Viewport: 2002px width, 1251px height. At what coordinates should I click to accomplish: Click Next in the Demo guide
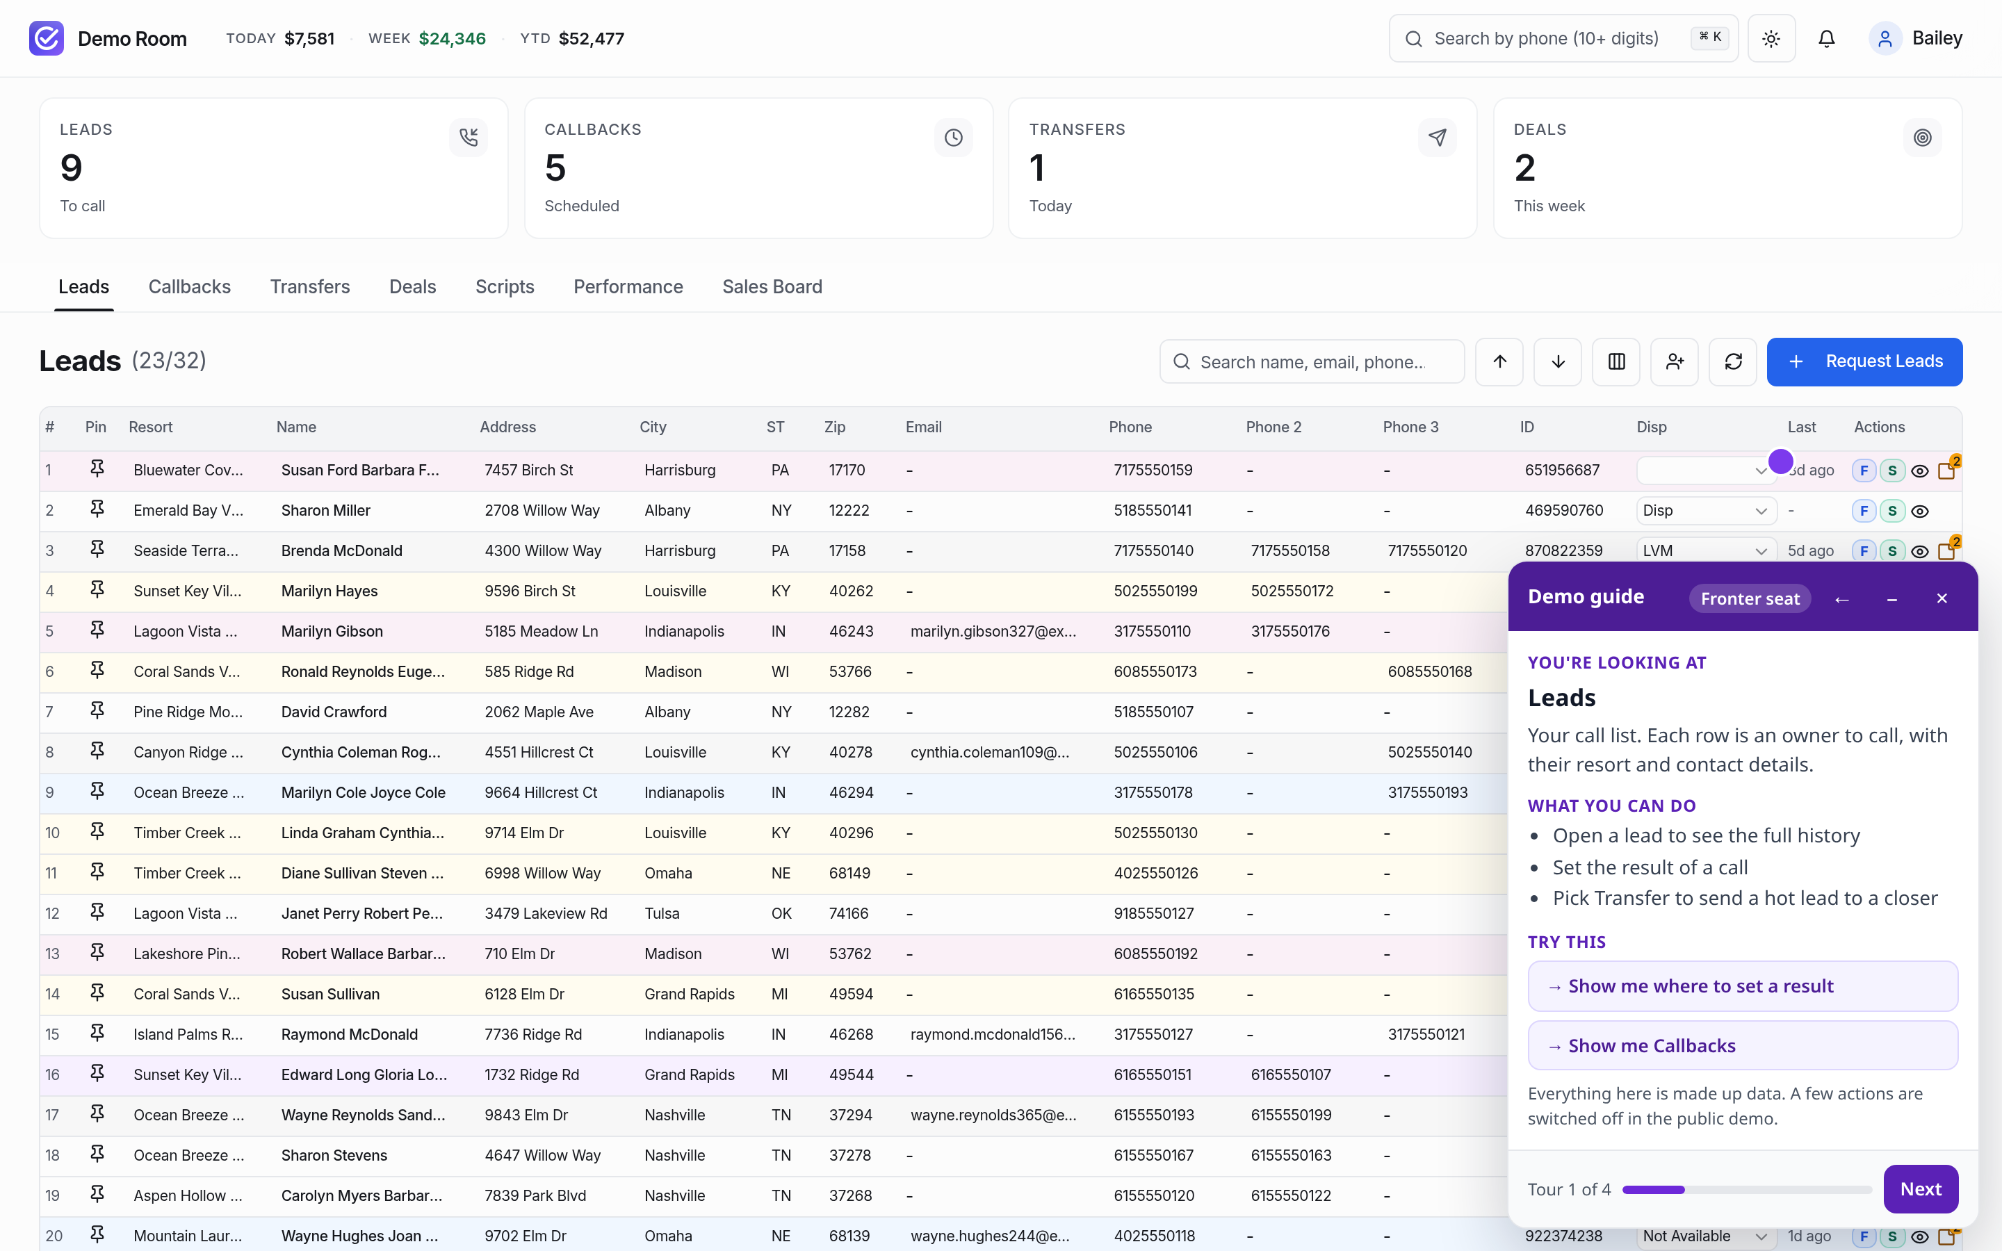tap(1920, 1189)
